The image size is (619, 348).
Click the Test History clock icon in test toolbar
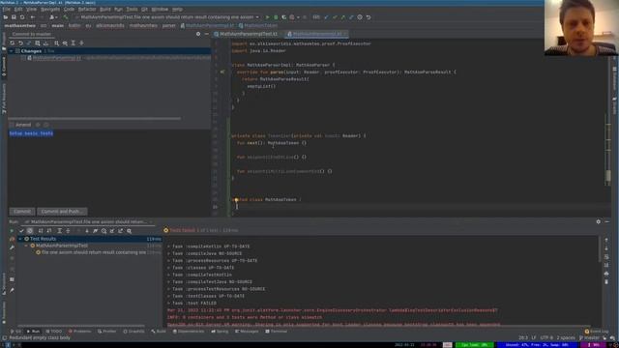click(x=103, y=231)
